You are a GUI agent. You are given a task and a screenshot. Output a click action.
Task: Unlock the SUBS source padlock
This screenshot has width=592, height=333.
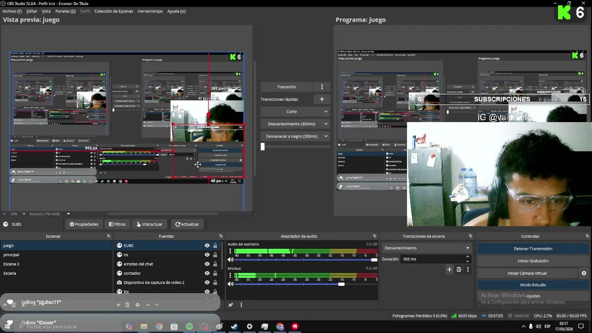click(x=215, y=246)
